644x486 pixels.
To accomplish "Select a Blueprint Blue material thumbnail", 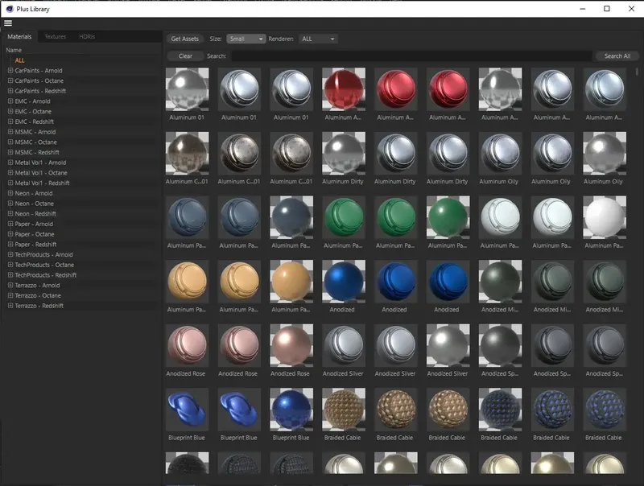I will pyautogui.click(x=187, y=410).
